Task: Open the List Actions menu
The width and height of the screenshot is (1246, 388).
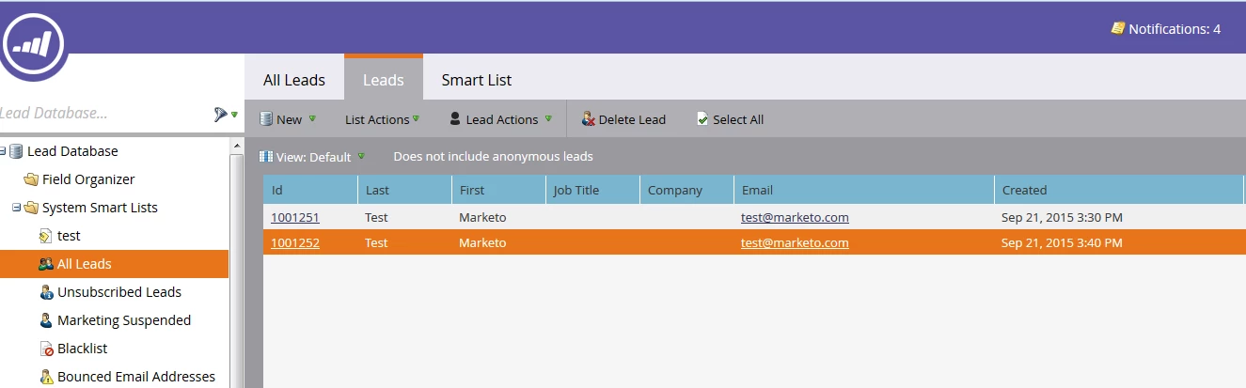Action: 382,119
